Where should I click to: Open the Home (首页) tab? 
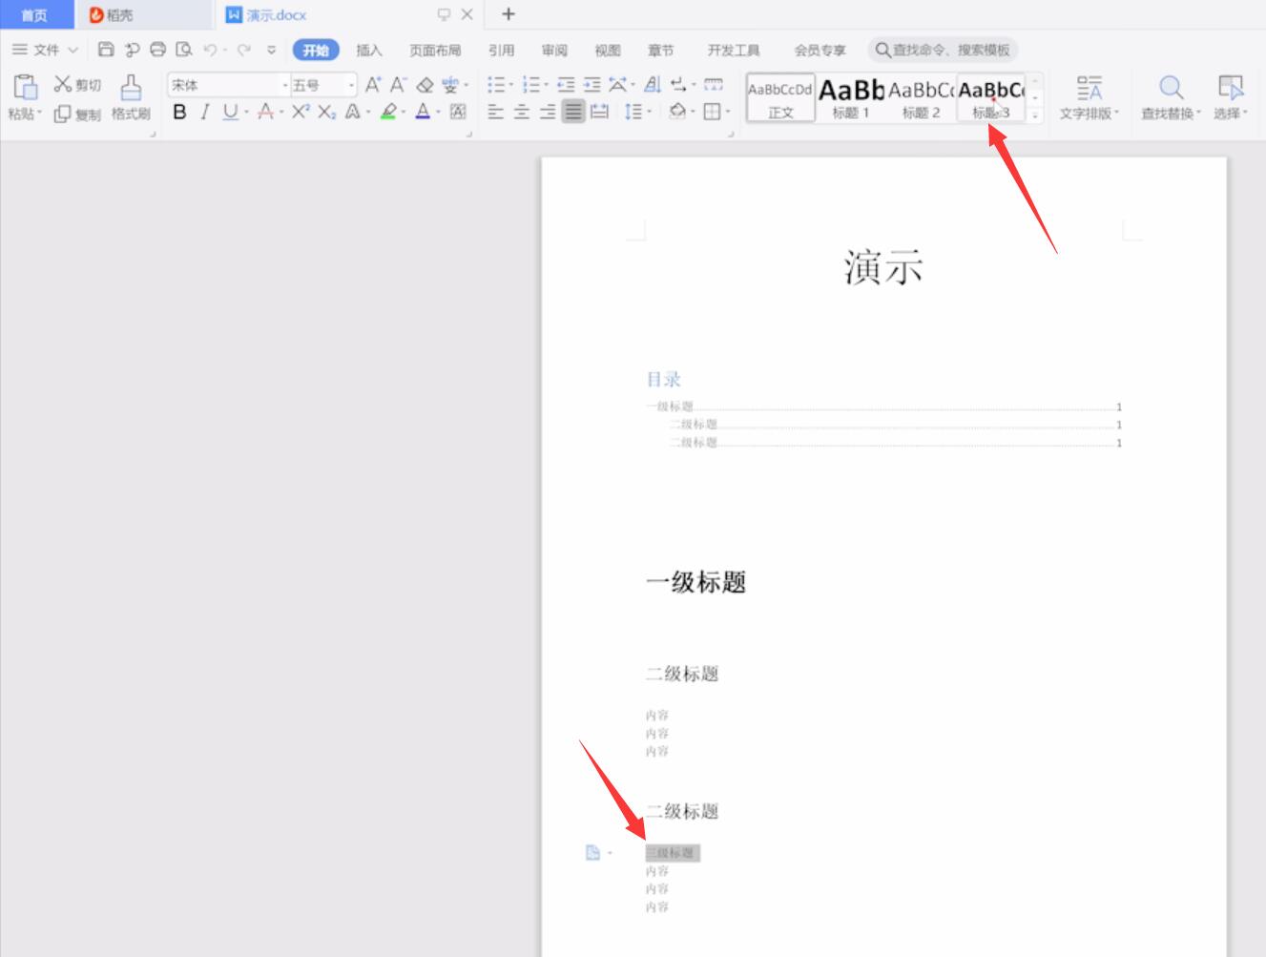click(x=35, y=14)
